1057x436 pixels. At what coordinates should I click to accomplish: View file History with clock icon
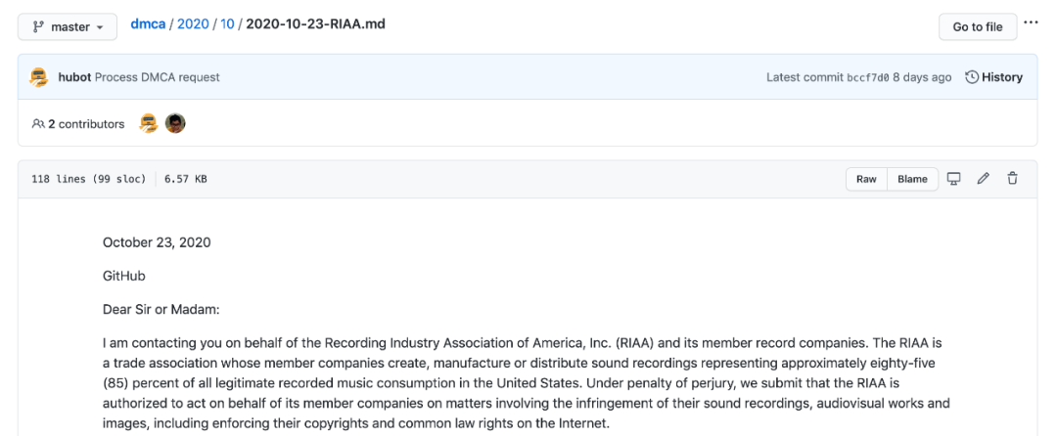click(993, 77)
